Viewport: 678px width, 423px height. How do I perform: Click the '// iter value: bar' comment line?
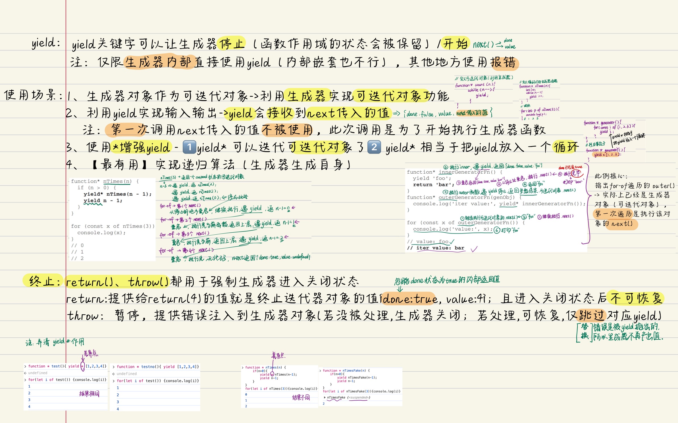pos(436,248)
